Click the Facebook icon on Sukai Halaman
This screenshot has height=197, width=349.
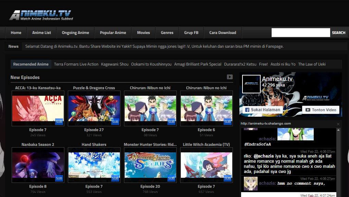click(247, 110)
